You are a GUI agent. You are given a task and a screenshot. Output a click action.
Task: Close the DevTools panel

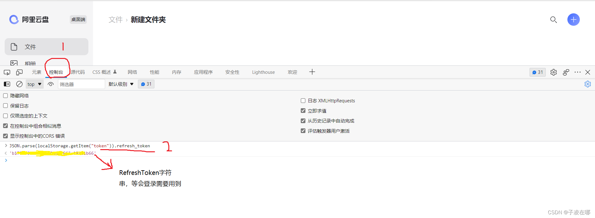point(588,72)
